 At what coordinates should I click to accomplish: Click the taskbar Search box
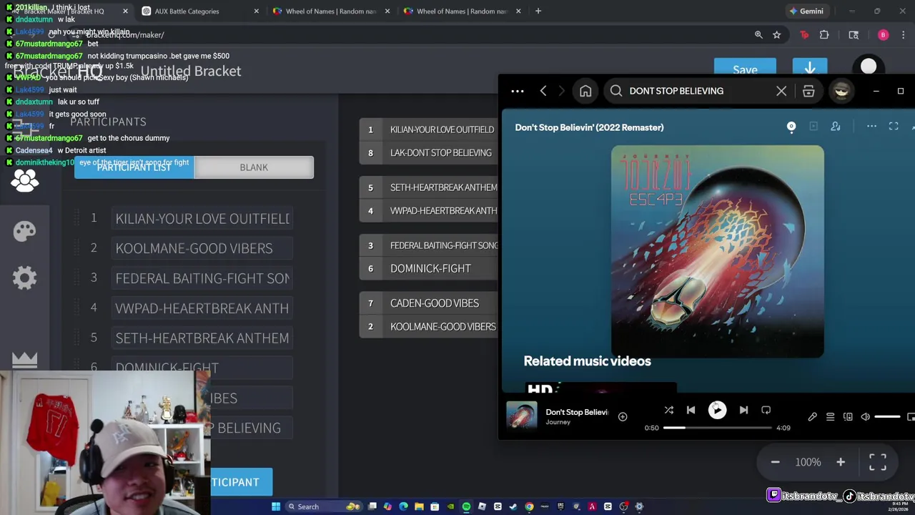click(323, 506)
